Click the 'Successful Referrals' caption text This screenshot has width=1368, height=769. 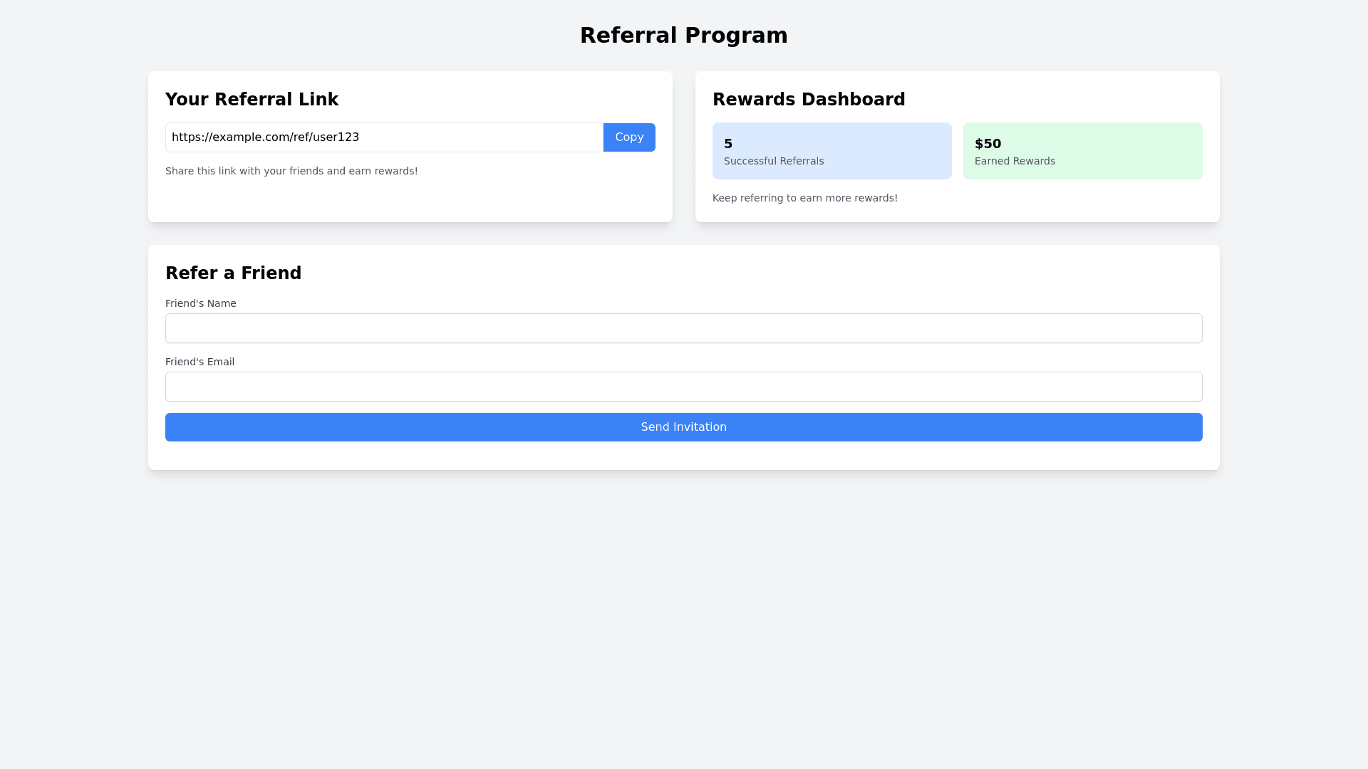click(x=773, y=161)
